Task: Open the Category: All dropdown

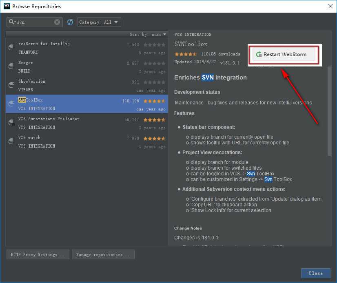Action: click(99, 22)
